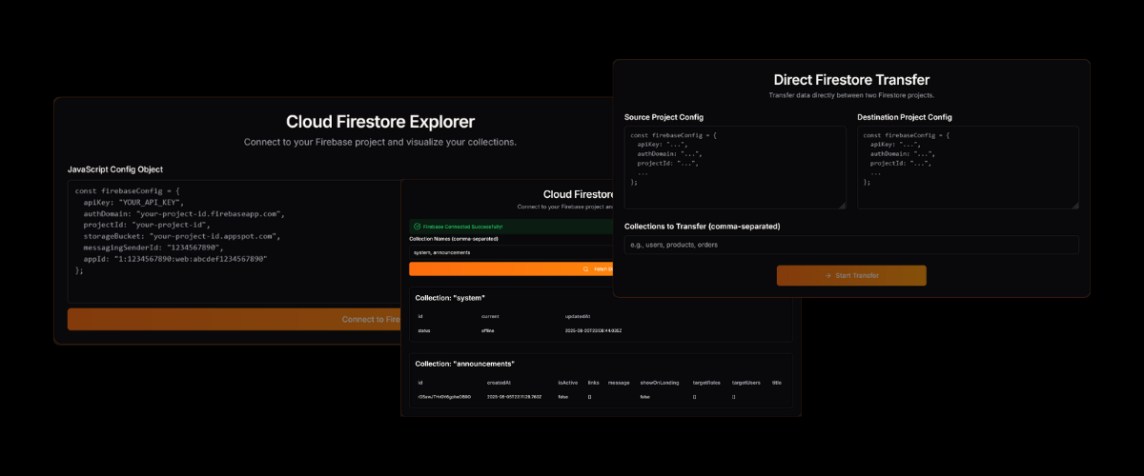This screenshot has height=476, width=1144.
Task: Click 'Transfer data directly between two Firestore projects.' subtitle
Action: pyautogui.click(x=851, y=95)
